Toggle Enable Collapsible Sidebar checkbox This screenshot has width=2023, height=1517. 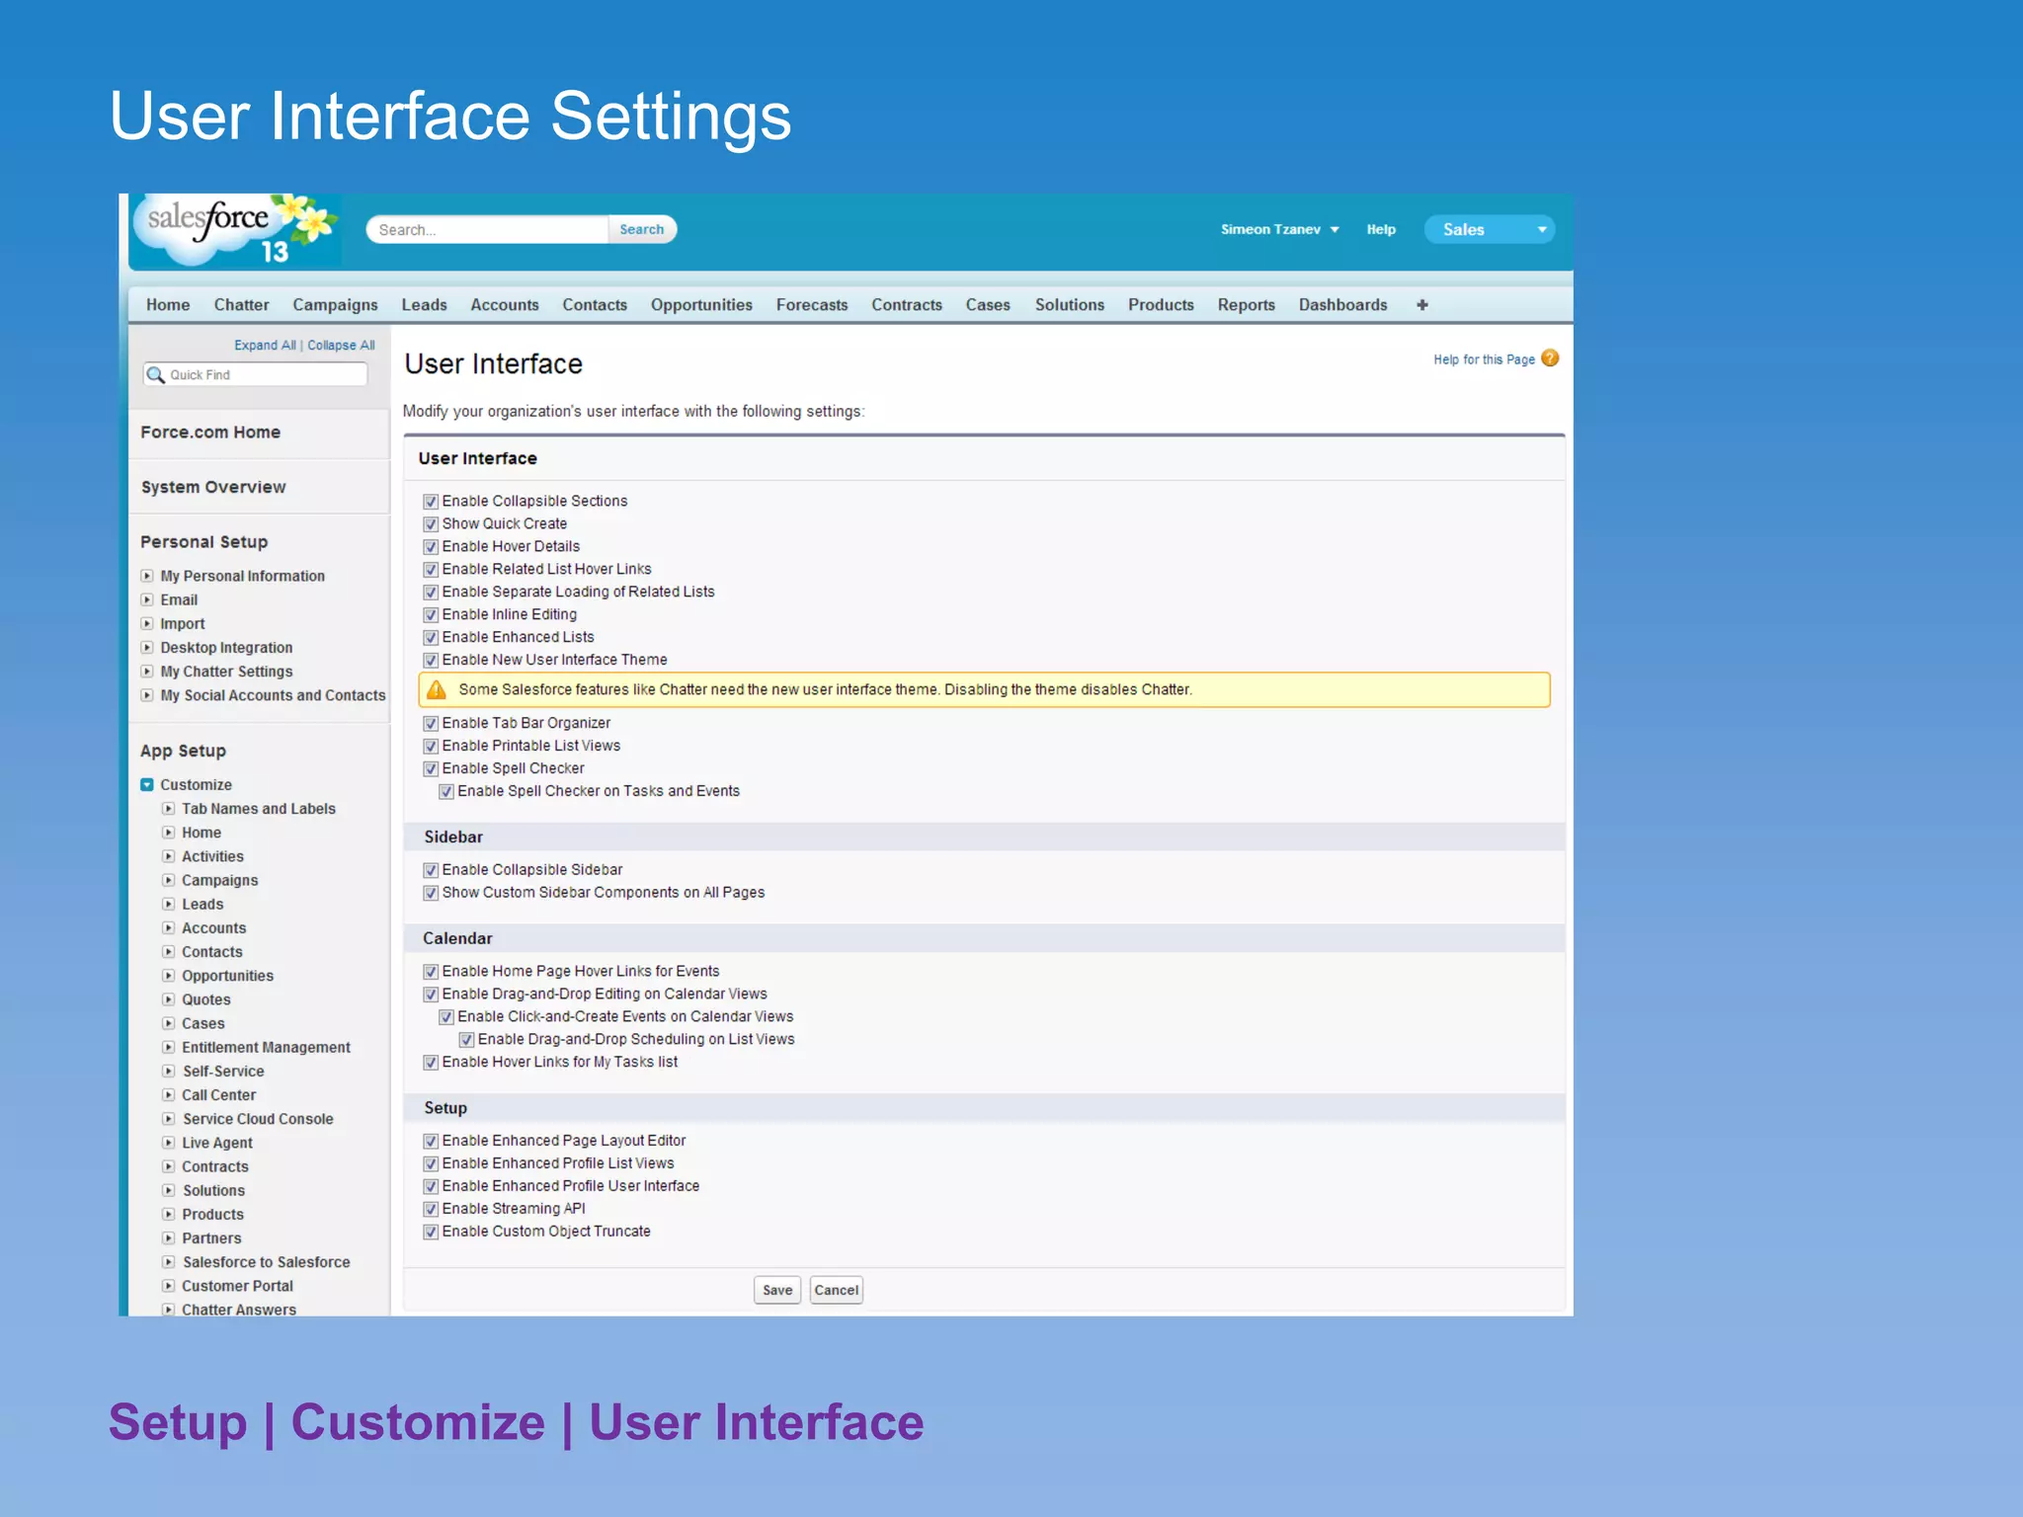[431, 870]
